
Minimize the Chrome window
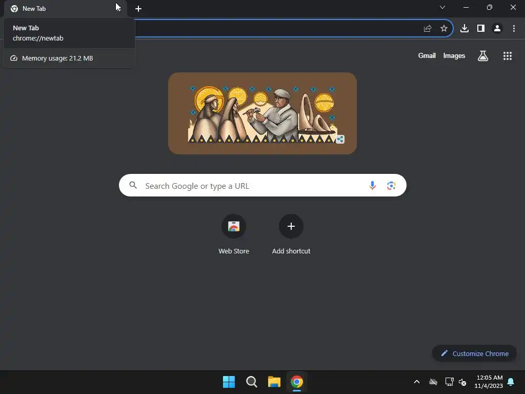click(466, 7)
